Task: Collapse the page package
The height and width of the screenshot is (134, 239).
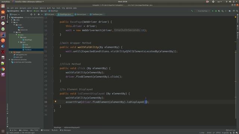Action: (x=19, y=37)
